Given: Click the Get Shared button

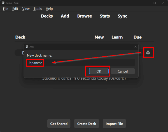Looking at the screenshot, I should [x=59, y=124].
